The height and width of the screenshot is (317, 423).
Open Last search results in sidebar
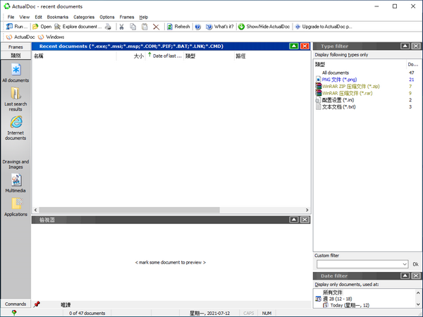click(x=16, y=97)
